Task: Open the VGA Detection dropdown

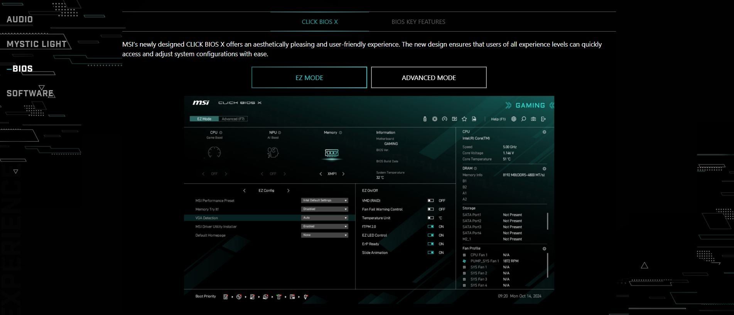Action: pos(324,218)
